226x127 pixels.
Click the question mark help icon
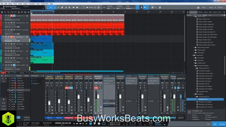pyautogui.click(x=83, y=7)
